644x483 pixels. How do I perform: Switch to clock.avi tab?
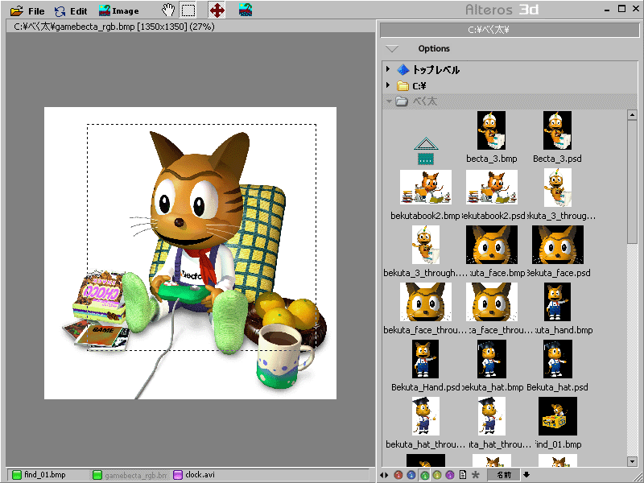194,475
